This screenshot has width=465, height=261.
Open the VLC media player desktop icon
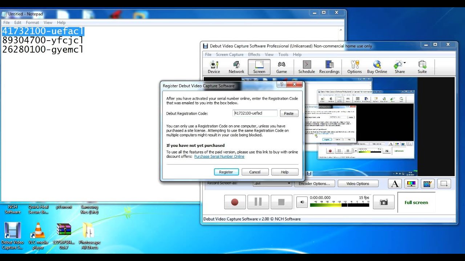[38, 236]
